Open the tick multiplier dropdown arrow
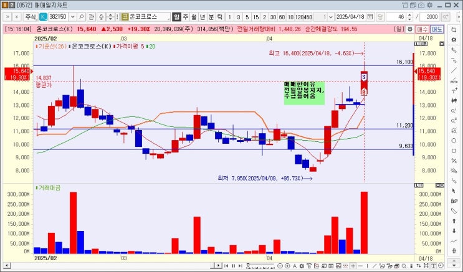 click(x=331, y=17)
